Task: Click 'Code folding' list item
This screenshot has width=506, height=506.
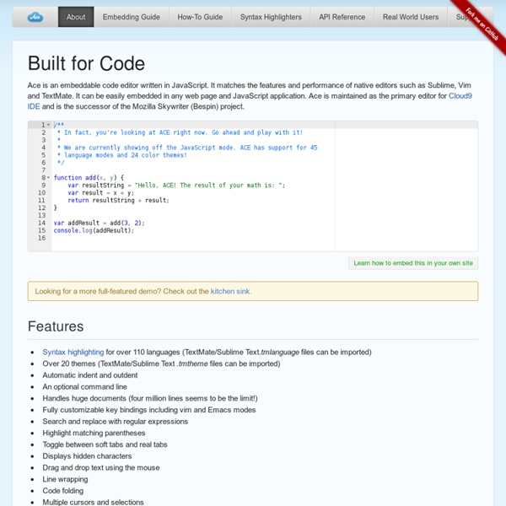Action: [63, 491]
